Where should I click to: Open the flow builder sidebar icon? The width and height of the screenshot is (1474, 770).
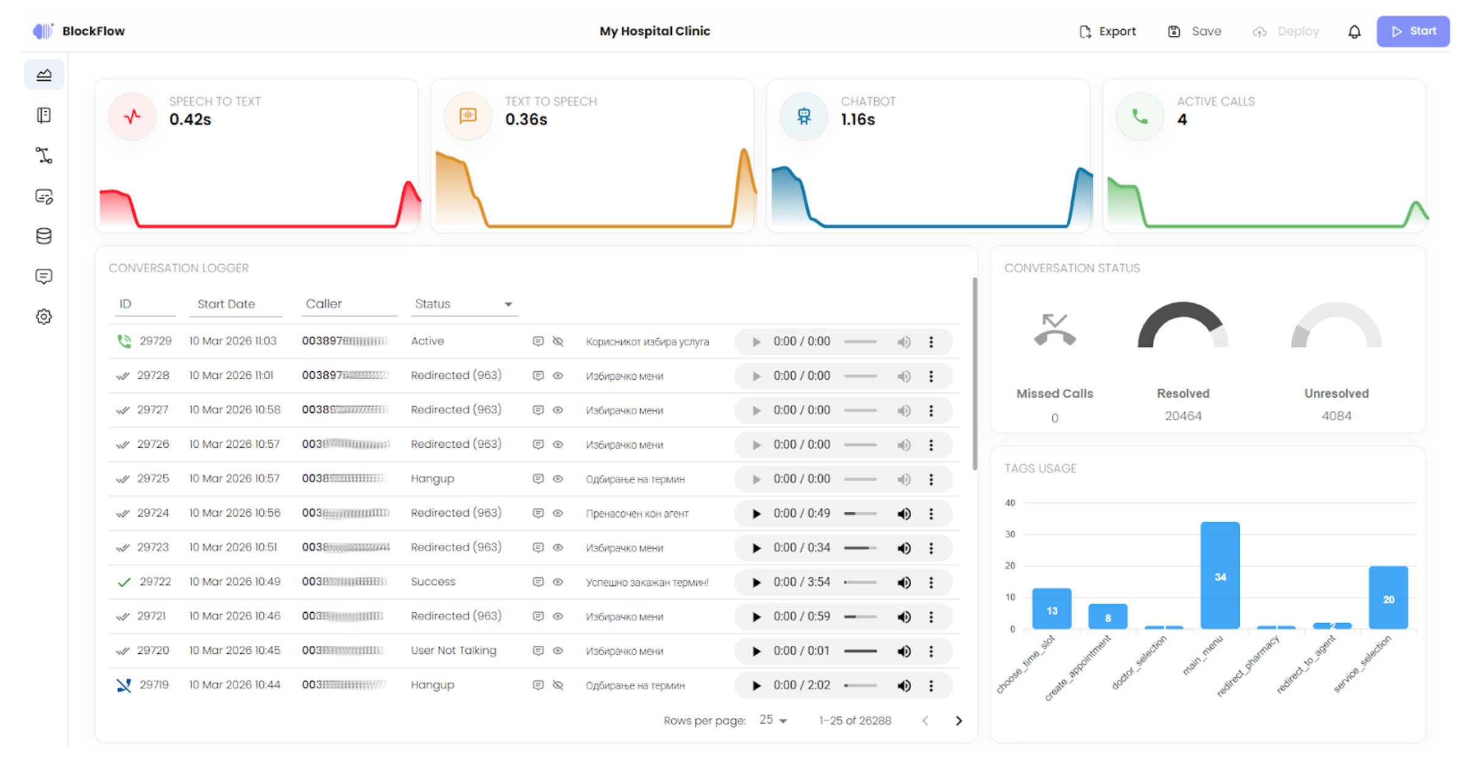coord(43,155)
